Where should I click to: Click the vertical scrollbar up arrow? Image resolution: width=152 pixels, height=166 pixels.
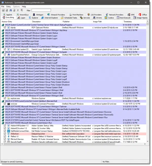point(147,21)
